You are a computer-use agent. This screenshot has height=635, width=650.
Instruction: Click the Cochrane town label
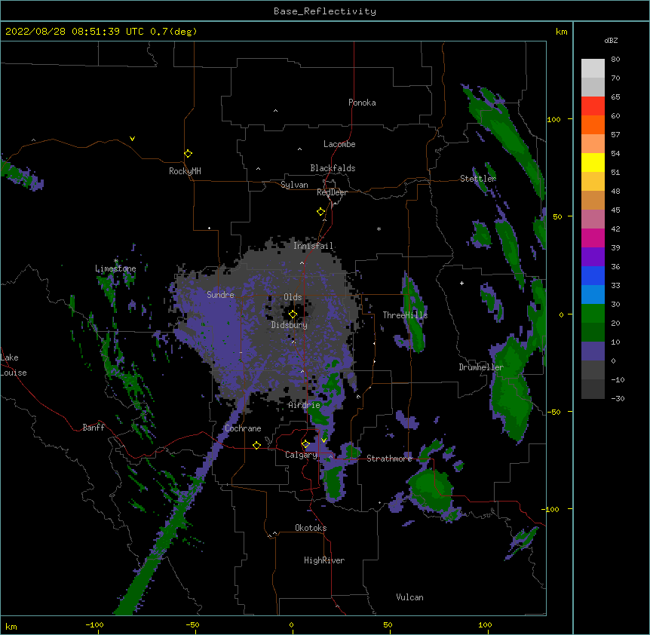click(x=243, y=428)
